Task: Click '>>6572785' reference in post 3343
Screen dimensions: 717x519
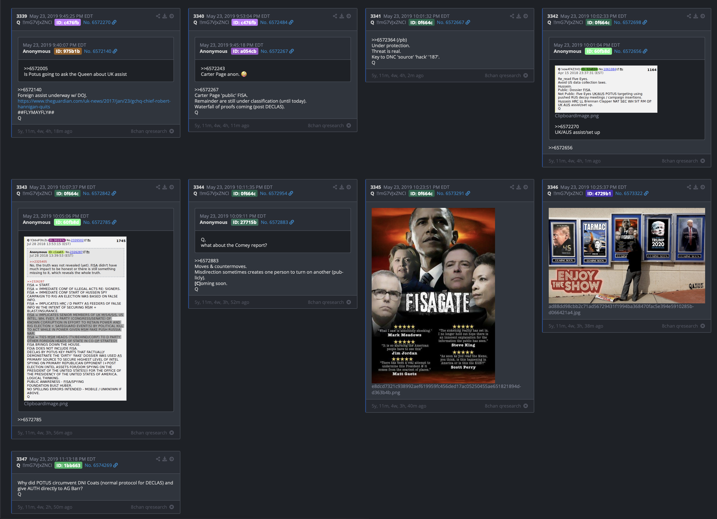Action: click(x=29, y=419)
